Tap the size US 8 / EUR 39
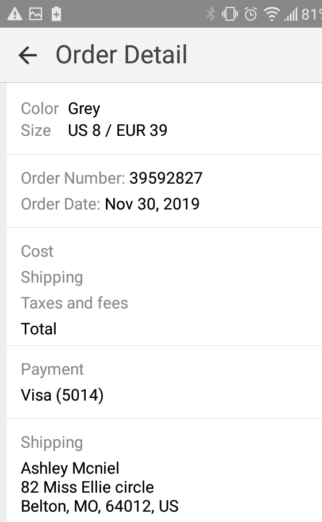Image resolution: width=322 pixels, height=522 pixels. [x=117, y=130]
